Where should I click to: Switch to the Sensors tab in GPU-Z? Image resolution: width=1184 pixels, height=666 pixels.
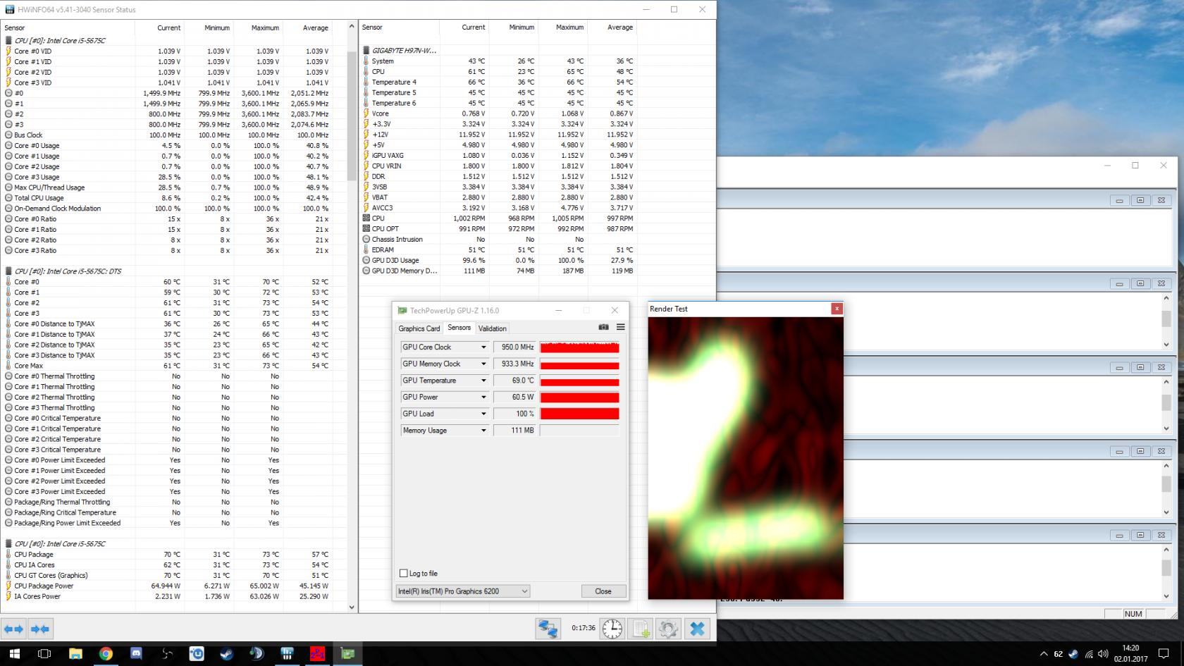click(459, 328)
